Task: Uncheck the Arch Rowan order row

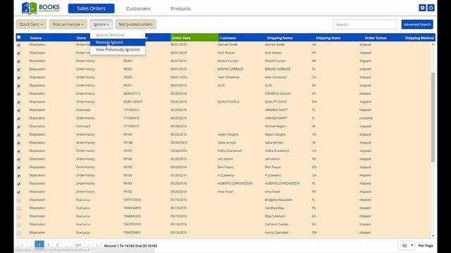Action: [19, 53]
